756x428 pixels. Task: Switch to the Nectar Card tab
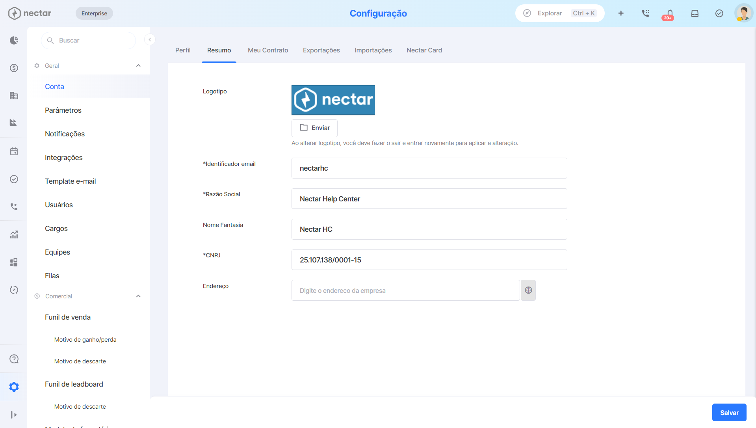(x=424, y=50)
